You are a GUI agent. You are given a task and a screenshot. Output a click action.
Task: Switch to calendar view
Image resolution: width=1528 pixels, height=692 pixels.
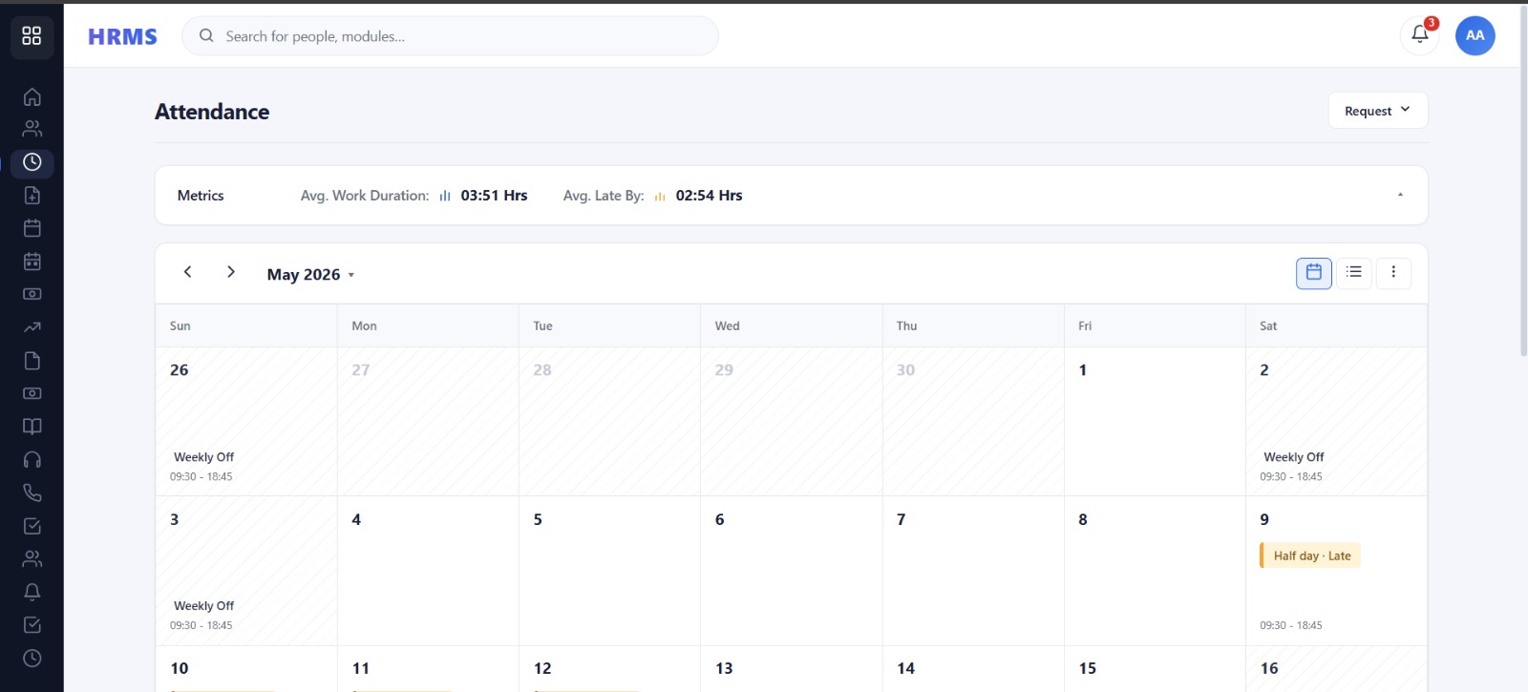pos(1314,273)
